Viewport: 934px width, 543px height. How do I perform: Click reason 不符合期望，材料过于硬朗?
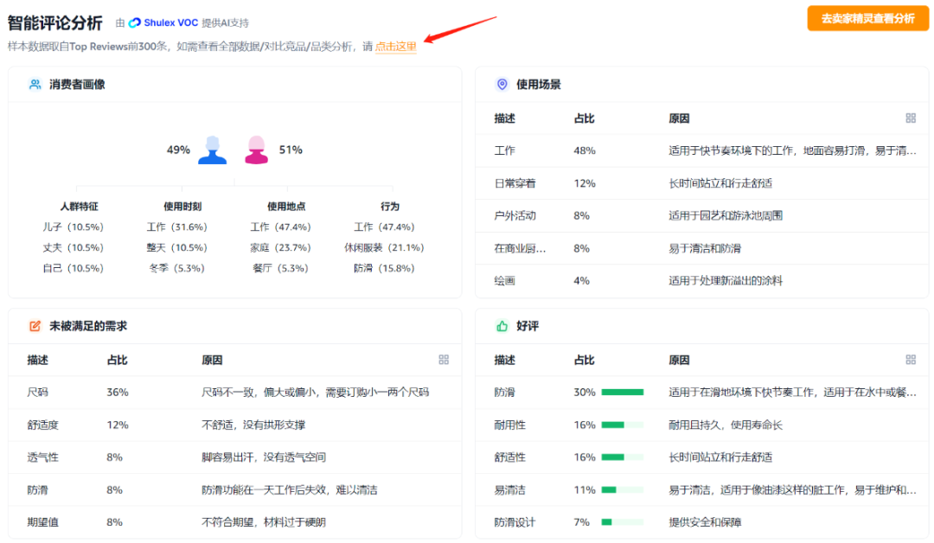[x=263, y=522]
